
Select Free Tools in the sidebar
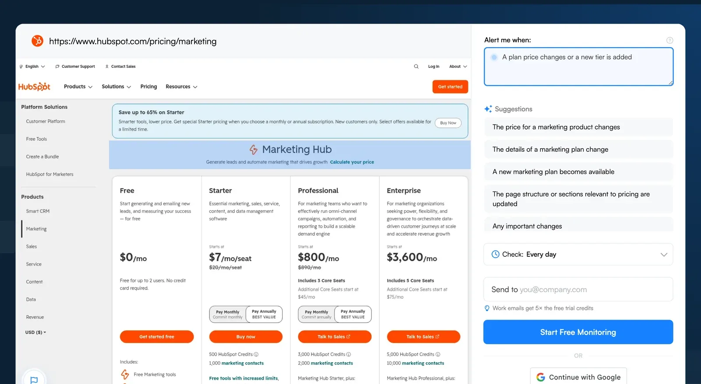(x=36, y=139)
